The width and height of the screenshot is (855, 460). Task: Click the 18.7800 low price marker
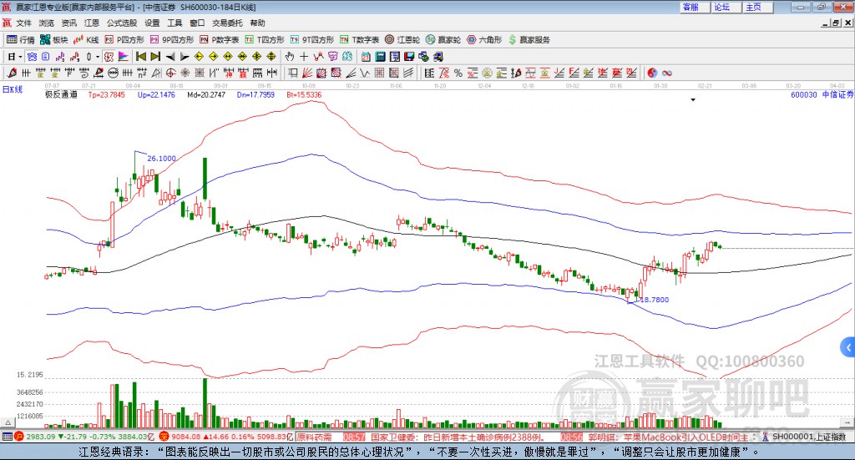(x=654, y=299)
